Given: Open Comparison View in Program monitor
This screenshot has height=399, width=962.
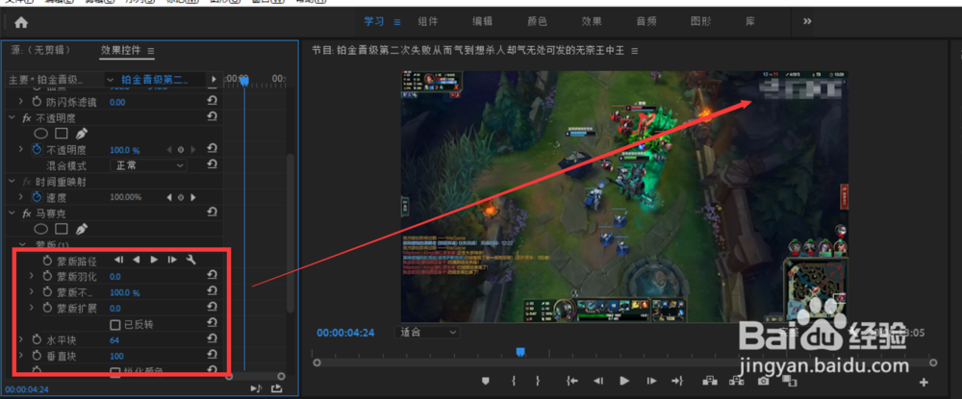Looking at the screenshot, I should (x=790, y=381).
